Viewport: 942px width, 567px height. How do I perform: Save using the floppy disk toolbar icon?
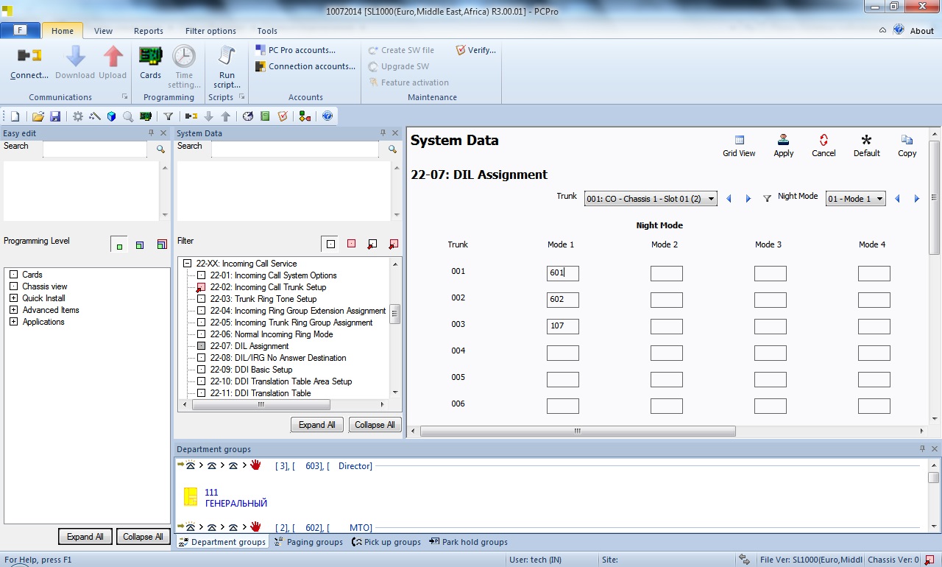click(x=55, y=116)
